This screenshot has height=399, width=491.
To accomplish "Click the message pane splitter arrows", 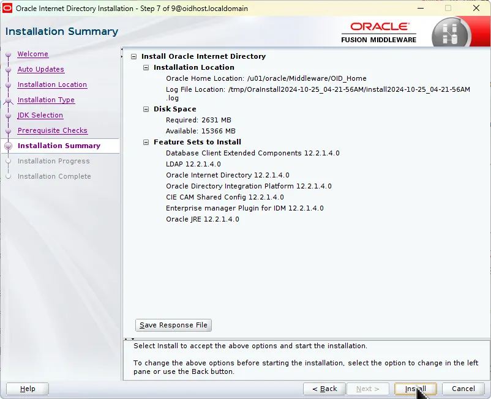I will (129, 339).
